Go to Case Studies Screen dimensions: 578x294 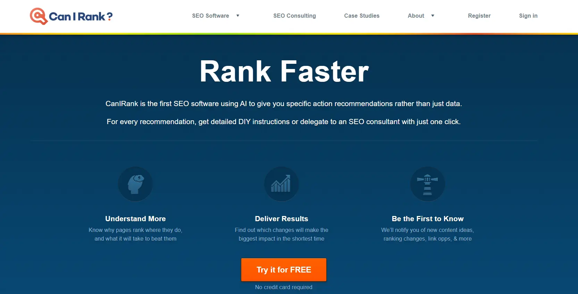[362, 16]
